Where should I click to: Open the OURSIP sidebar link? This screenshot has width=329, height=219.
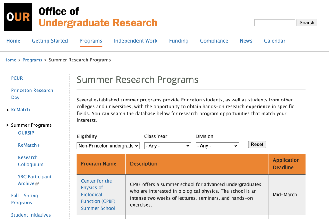26,133
